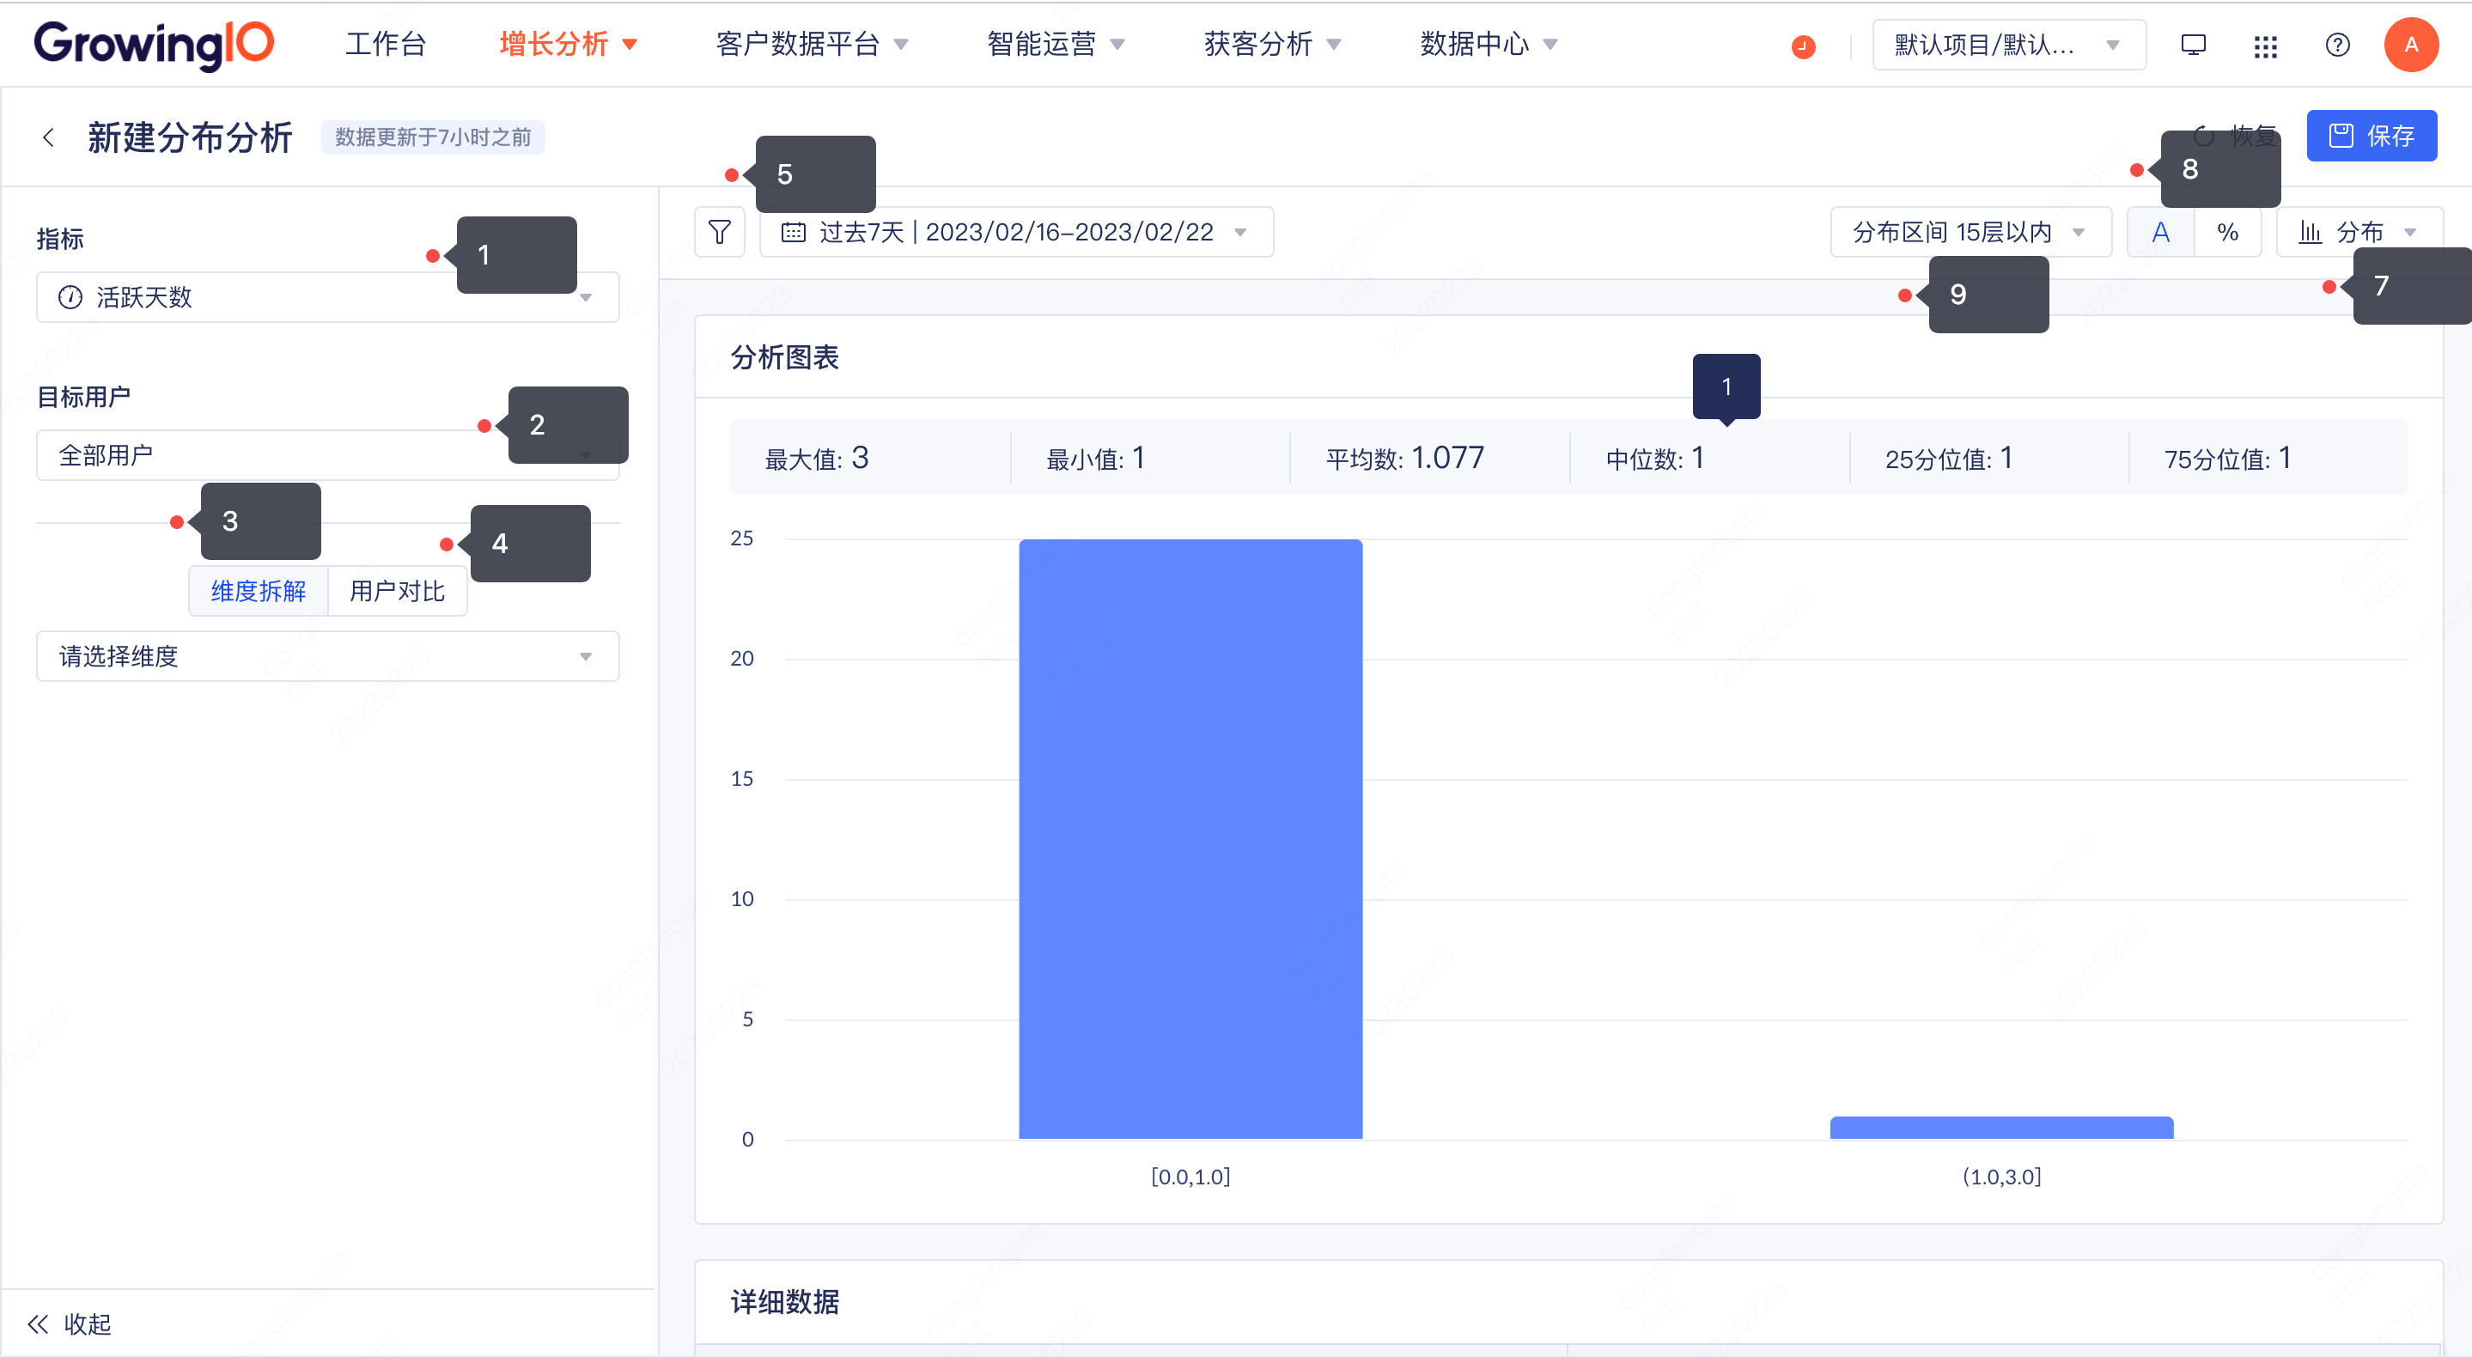Click the 恢复 restore button
The image size is (2472, 1357).
[2236, 136]
